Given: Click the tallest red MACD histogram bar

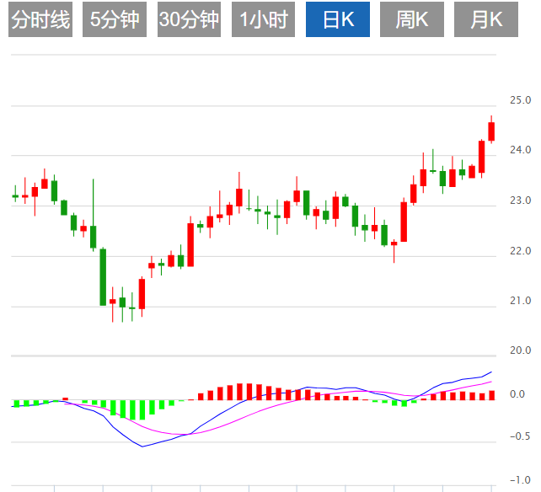Looking at the screenshot, I should 240,392.
